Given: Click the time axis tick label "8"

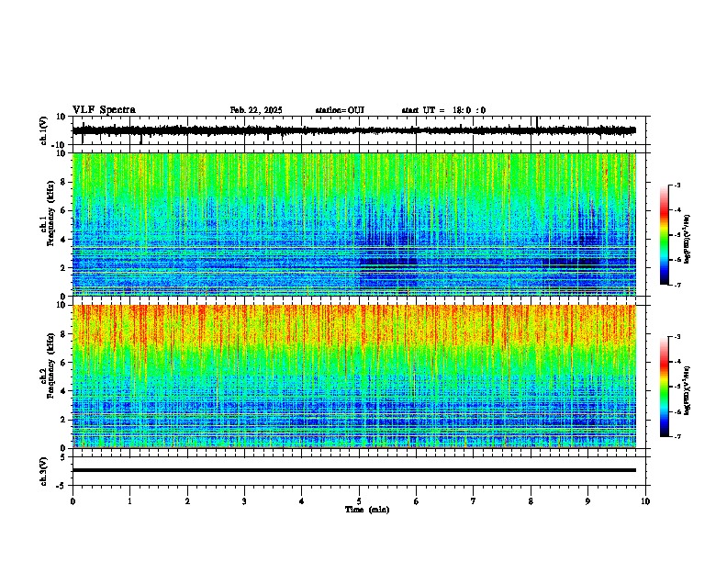Looking at the screenshot, I should 531,501.
